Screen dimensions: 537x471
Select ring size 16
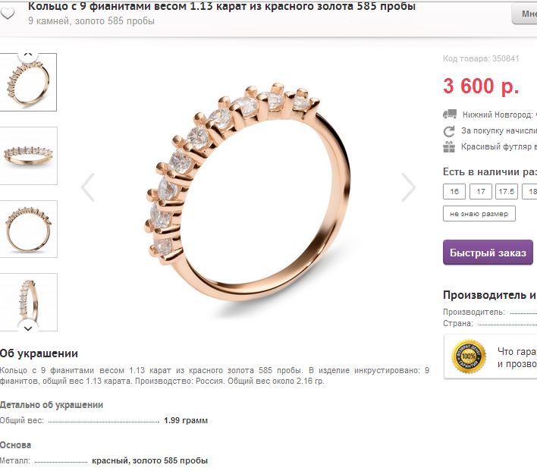(x=454, y=191)
